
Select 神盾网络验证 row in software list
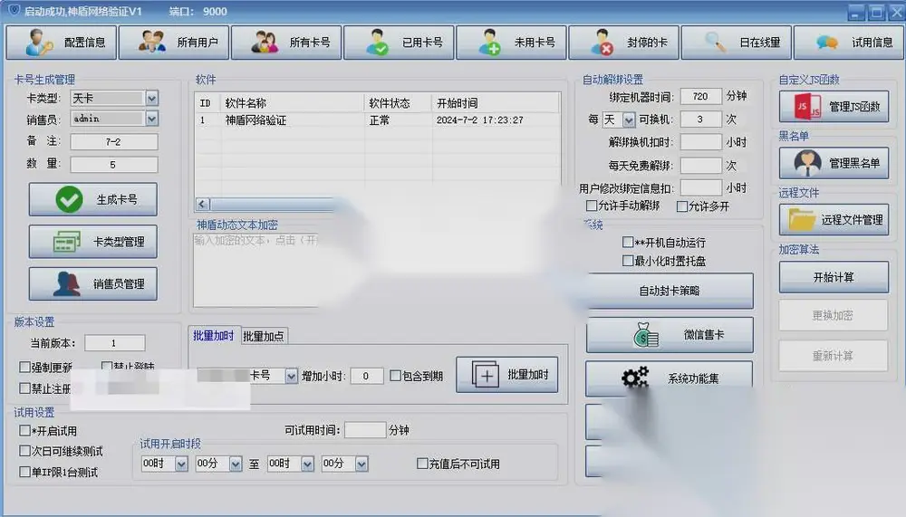click(x=377, y=120)
